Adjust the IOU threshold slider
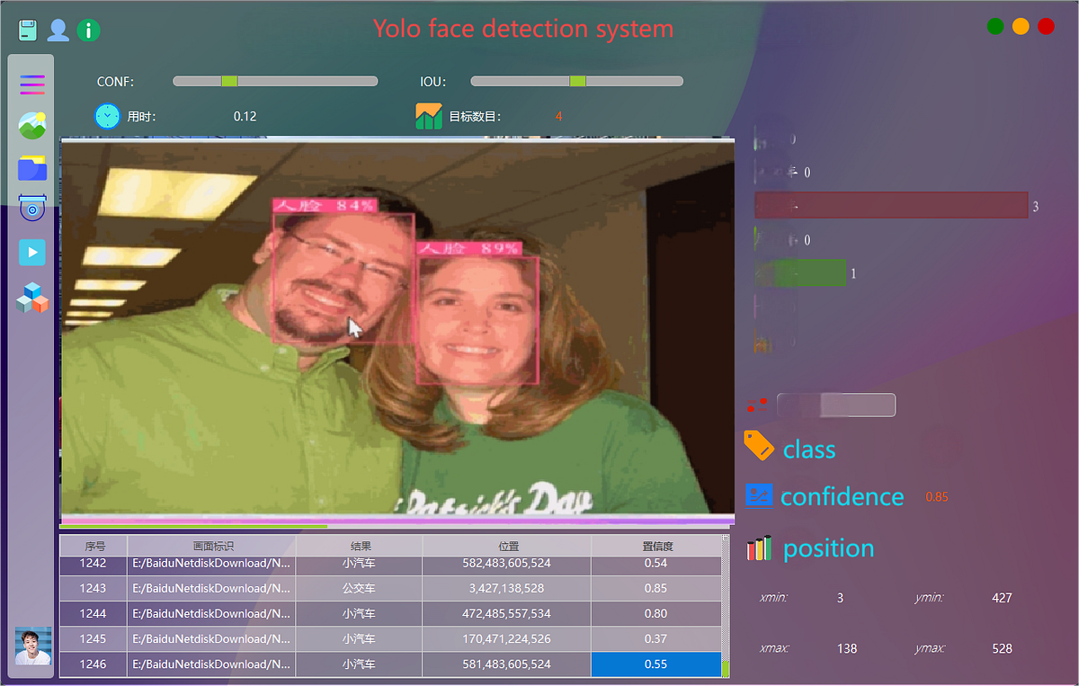 576,81
